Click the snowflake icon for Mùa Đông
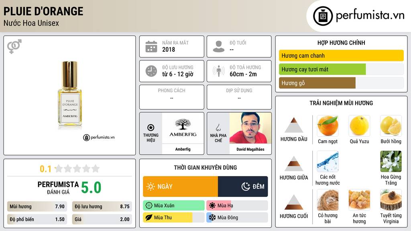Viewport: 411px width, 231px height. [x=212, y=217]
